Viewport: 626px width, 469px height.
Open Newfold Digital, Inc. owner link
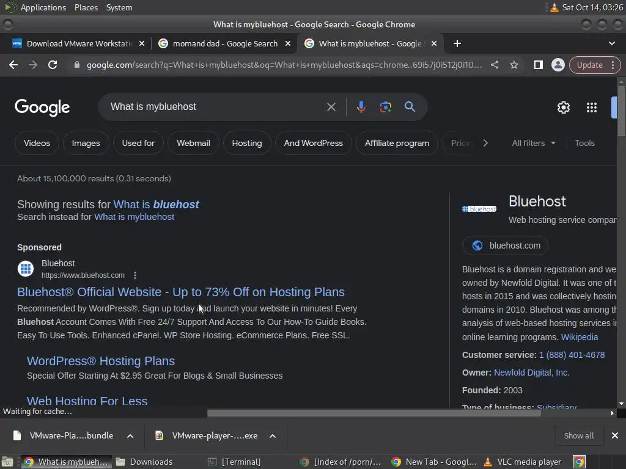[x=531, y=373]
